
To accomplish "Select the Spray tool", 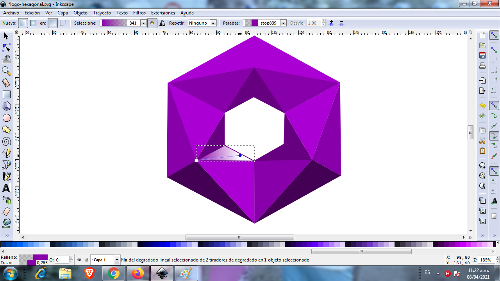I will tap(6, 200).
